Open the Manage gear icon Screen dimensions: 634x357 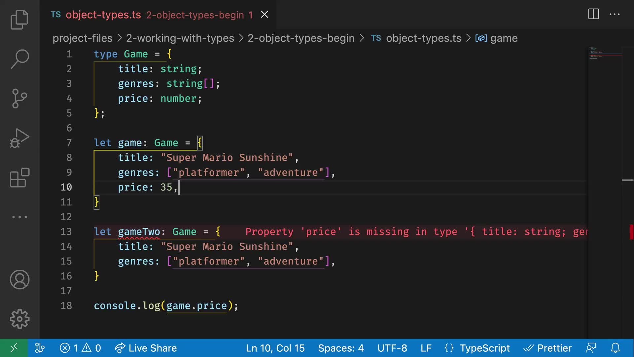pos(19,319)
